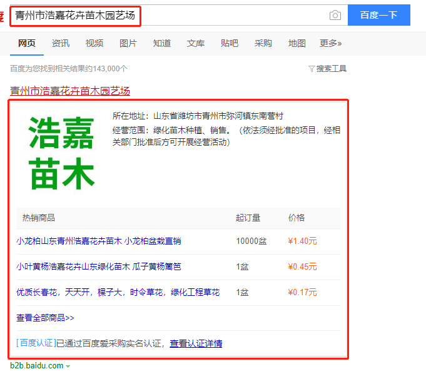
Task: Open the 青州市浩嘉花卉苗木园艺场 result title
Action: tap(70, 91)
